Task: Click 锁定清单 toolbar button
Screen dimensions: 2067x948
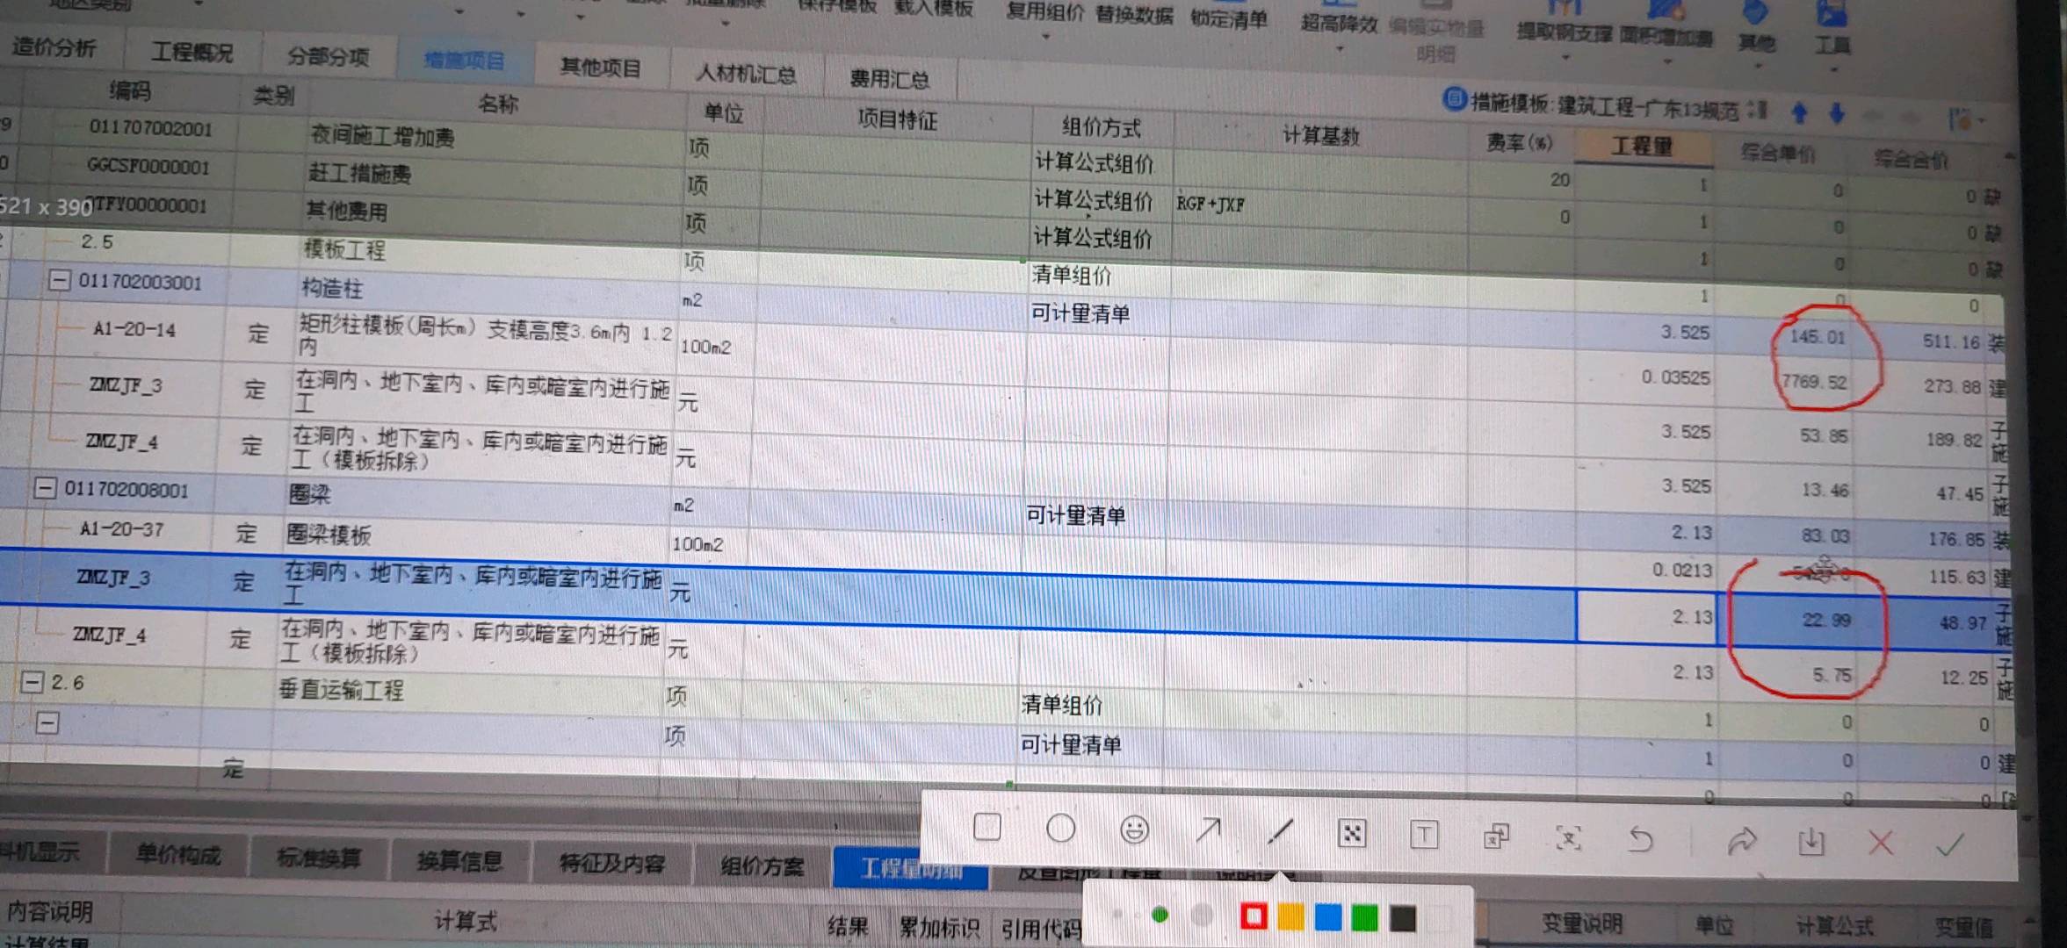Action: [x=1228, y=18]
